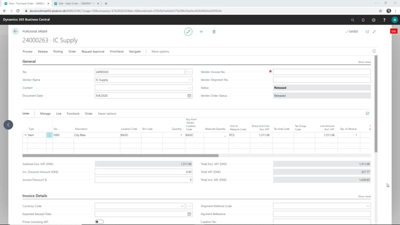Click the City Bike description cell

pos(97,135)
